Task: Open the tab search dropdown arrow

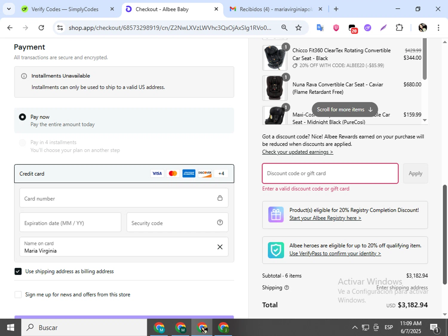Action: [9, 9]
